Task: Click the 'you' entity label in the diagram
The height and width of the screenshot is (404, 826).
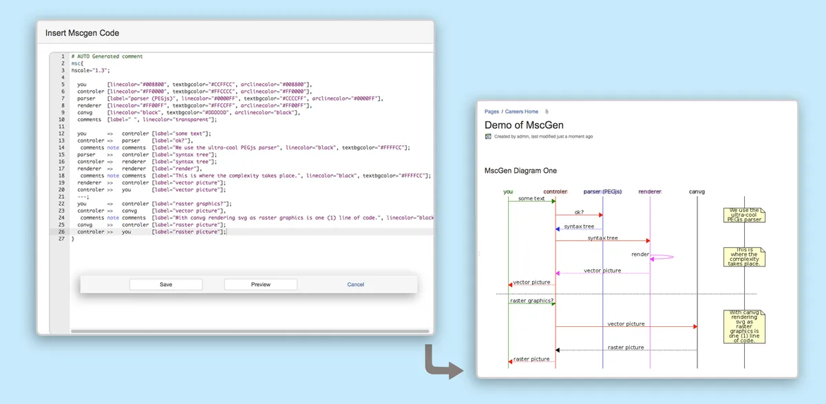Action: click(508, 192)
